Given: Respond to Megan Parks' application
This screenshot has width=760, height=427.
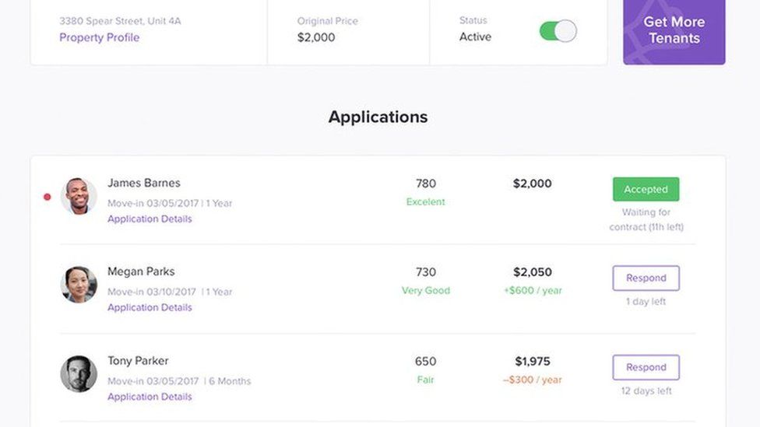Looking at the screenshot, I should click(646, 278).
